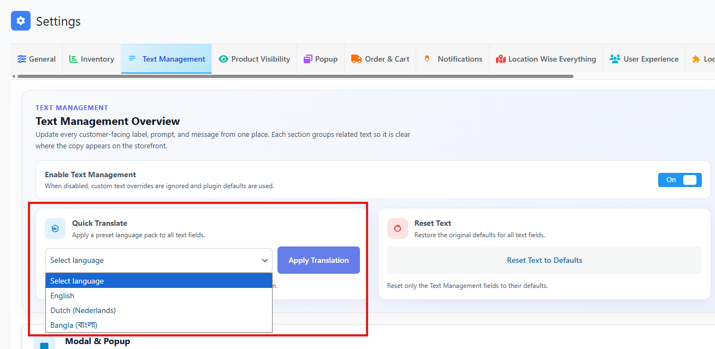715x349 pixels.
Task: Click the Inventory tab chart icon
Action: [74, 59]
